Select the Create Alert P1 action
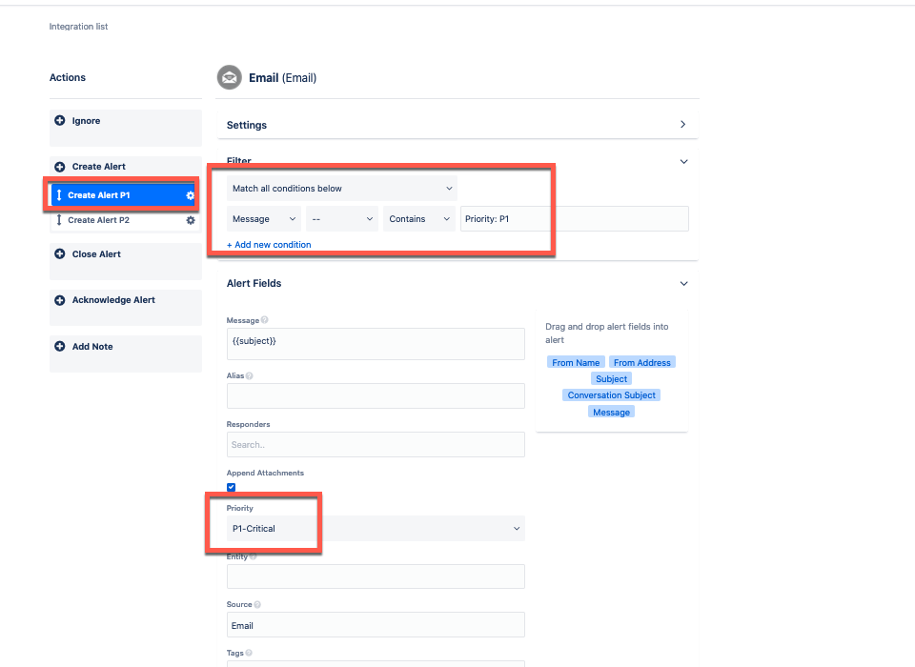The image size is (915, 667). pos(123,195)
